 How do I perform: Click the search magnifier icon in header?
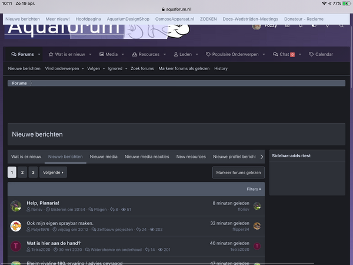coord(342,25)
